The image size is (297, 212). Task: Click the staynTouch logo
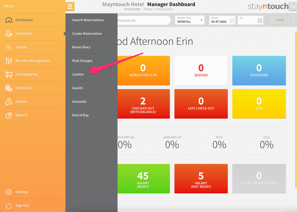268,7
